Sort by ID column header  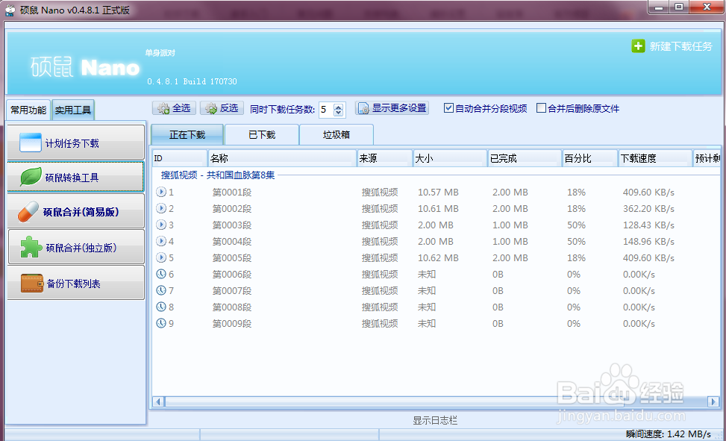pyautogui.click(x=180, y=158)
